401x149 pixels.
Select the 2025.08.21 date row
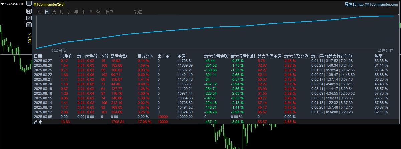click(43, 79)
